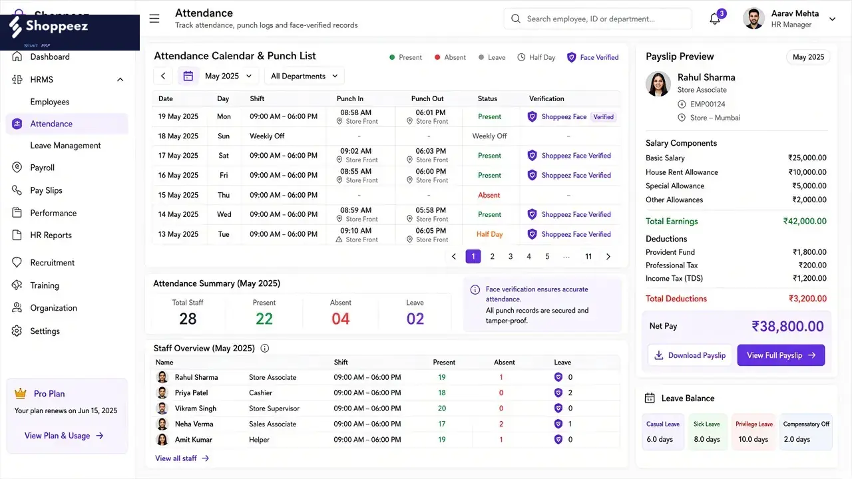This screenshot has width=852, height=479.
Task: Go to page 2 of punch list
Action: point(493,256)
